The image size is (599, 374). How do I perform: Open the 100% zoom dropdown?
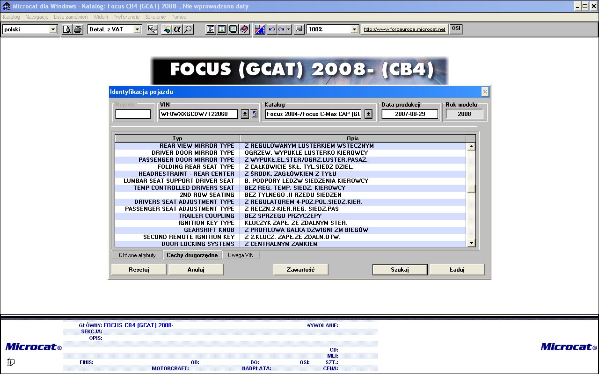click(354, 29)
